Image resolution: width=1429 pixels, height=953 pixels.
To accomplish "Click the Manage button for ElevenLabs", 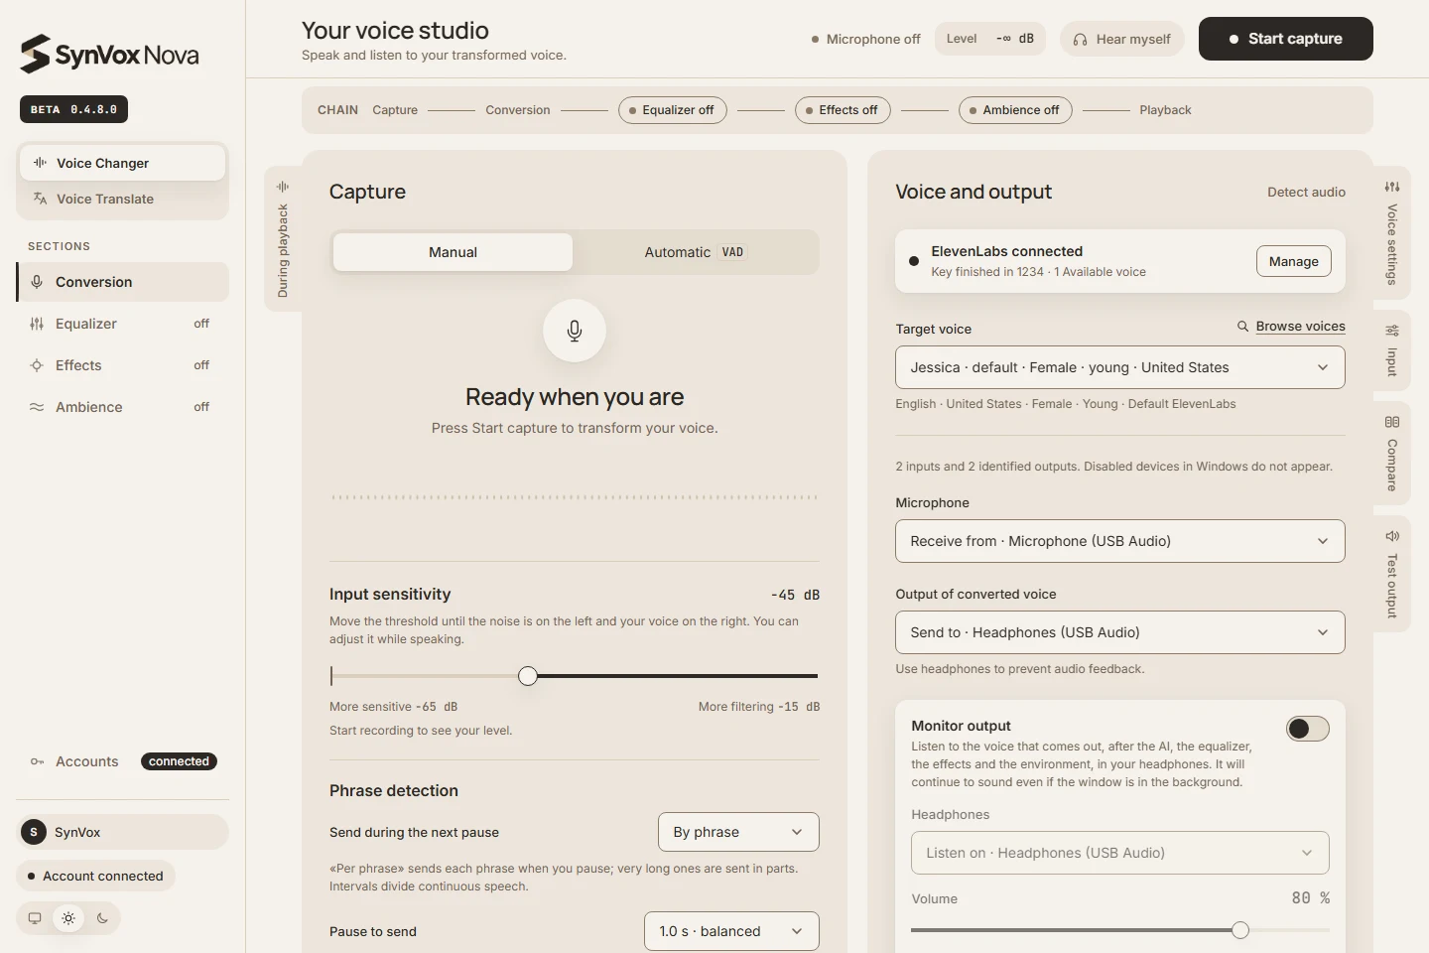I will [x=1294, y=261].
